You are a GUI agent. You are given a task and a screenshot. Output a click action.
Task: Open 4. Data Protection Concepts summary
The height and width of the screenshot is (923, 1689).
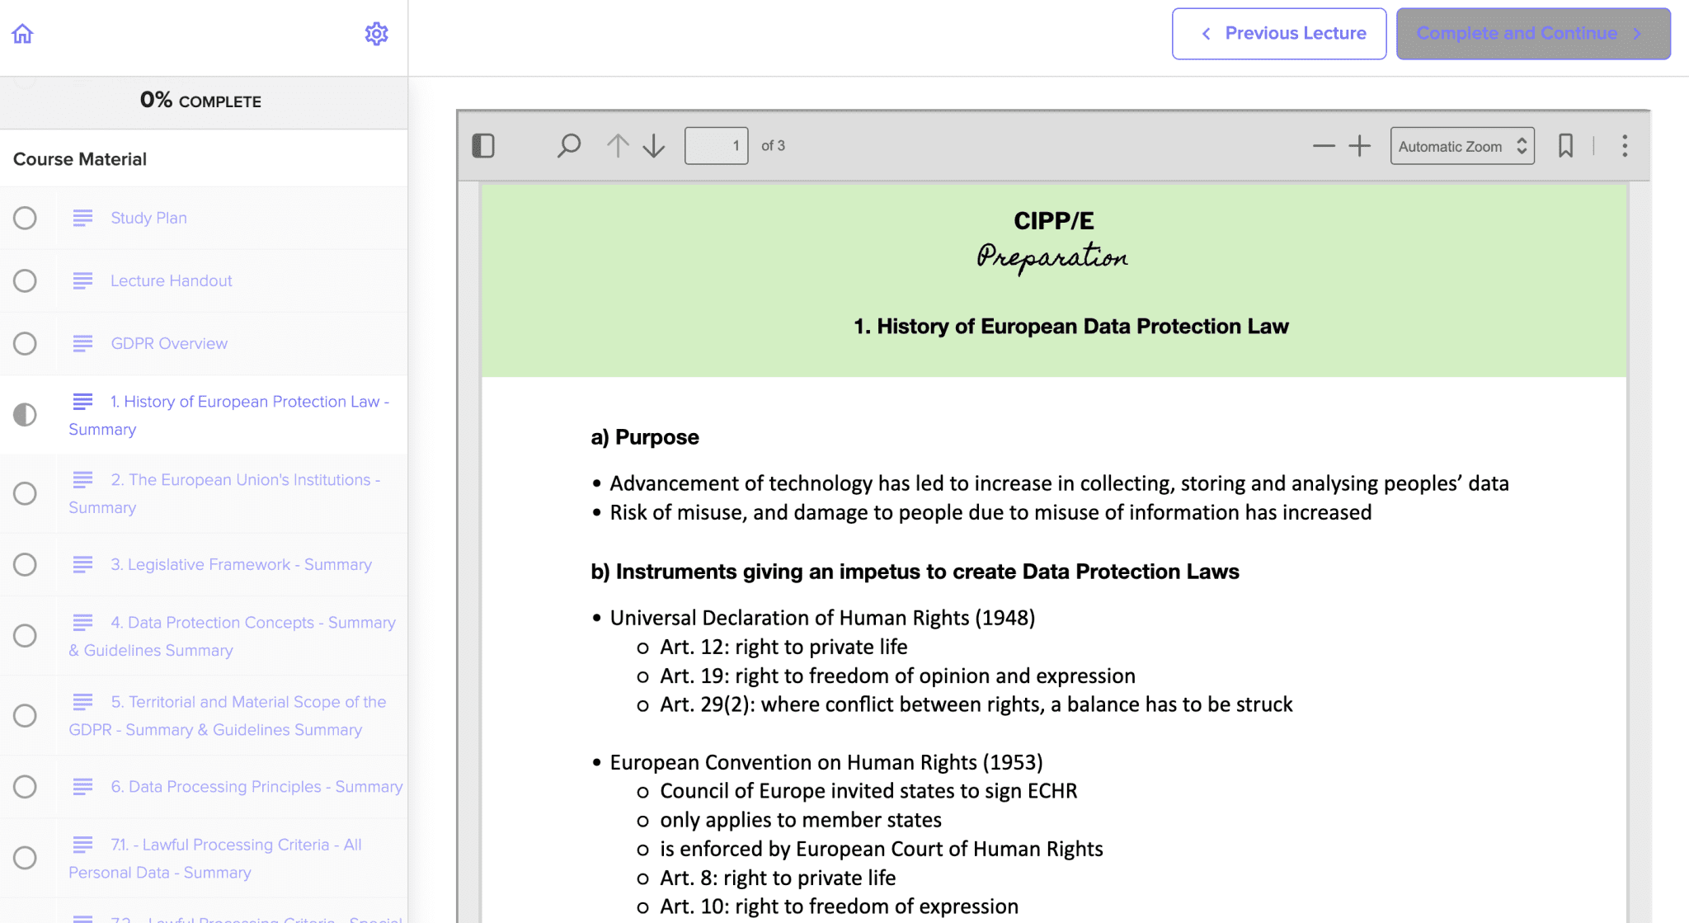[x=233, y=636]
